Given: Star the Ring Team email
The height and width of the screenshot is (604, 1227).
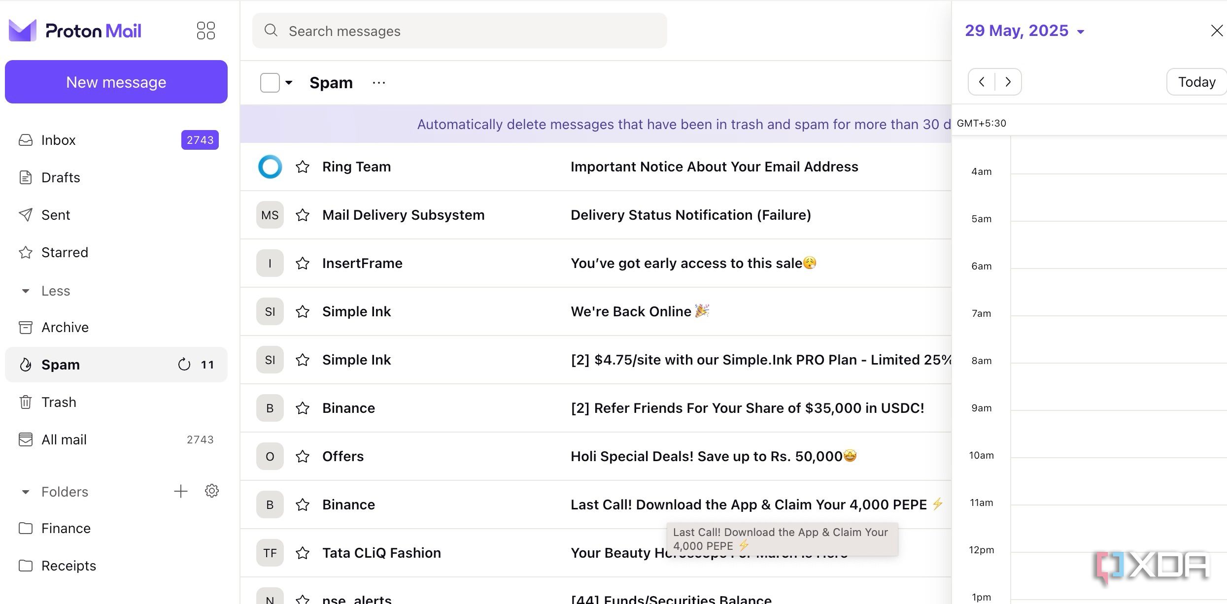Looking at the screenshot, I should point(303,167).
